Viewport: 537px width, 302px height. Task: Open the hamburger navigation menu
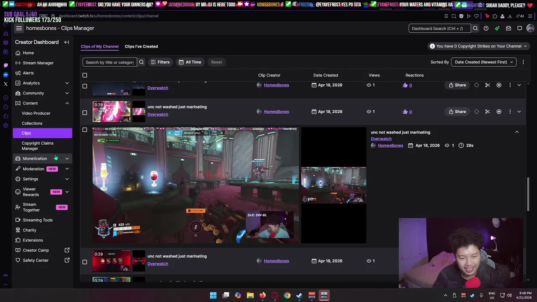point(19,28)
